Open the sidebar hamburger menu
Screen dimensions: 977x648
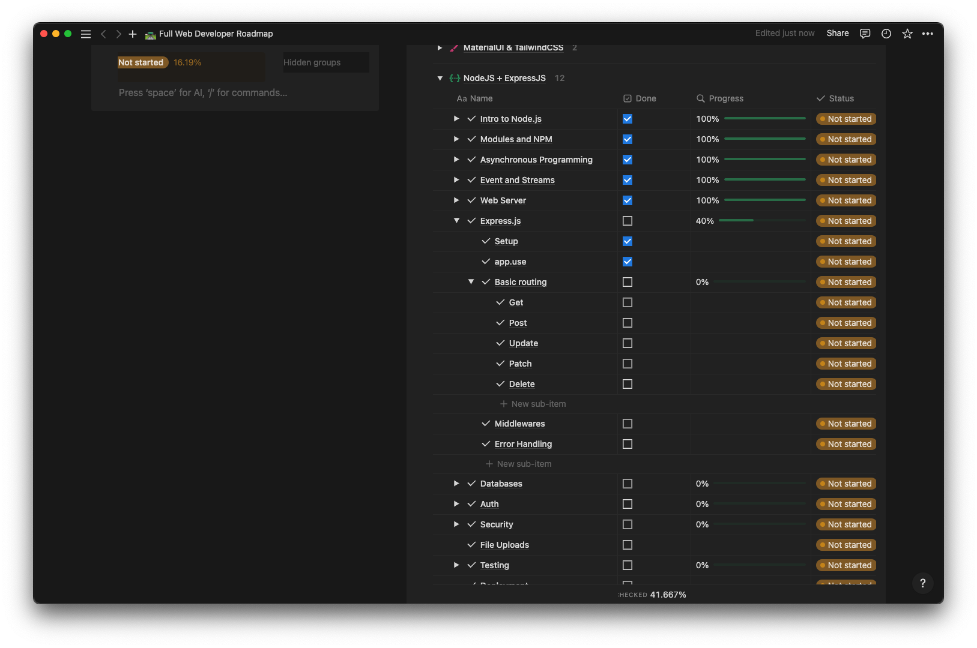[86, 34]
